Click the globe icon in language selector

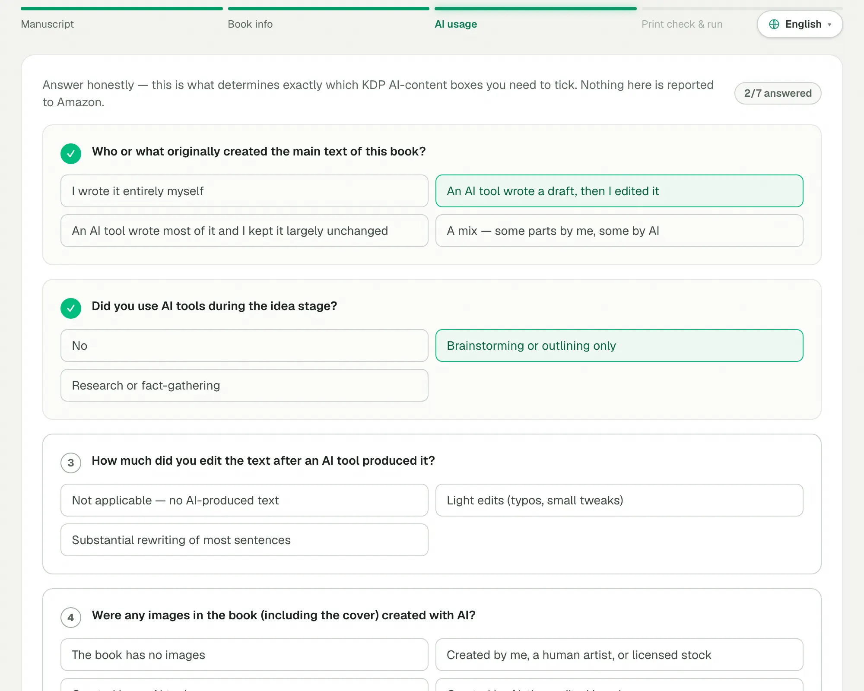[x=774, y=24]
